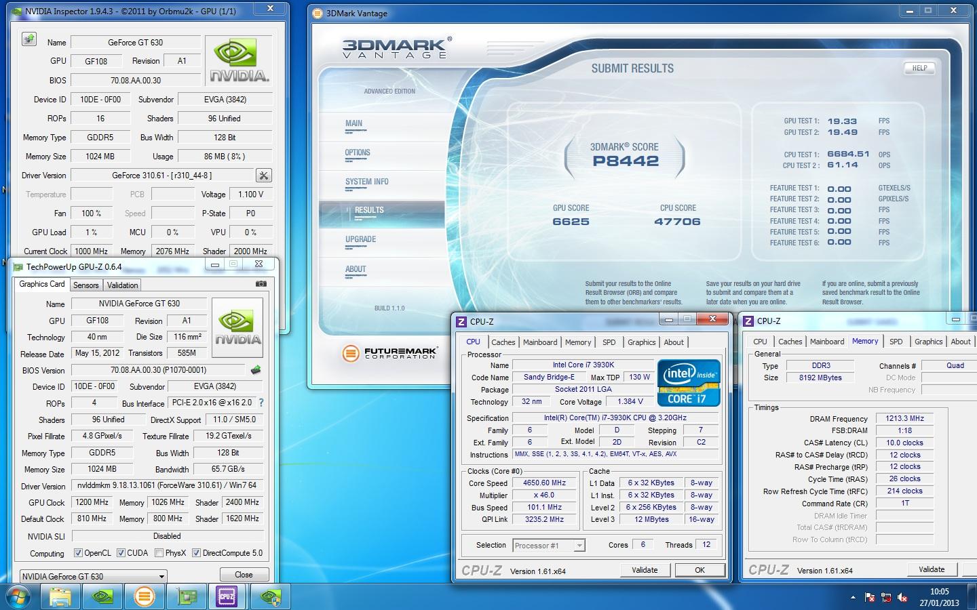Click the Bus Interface question mark help

pyautogui.click(x=261, y=403)
